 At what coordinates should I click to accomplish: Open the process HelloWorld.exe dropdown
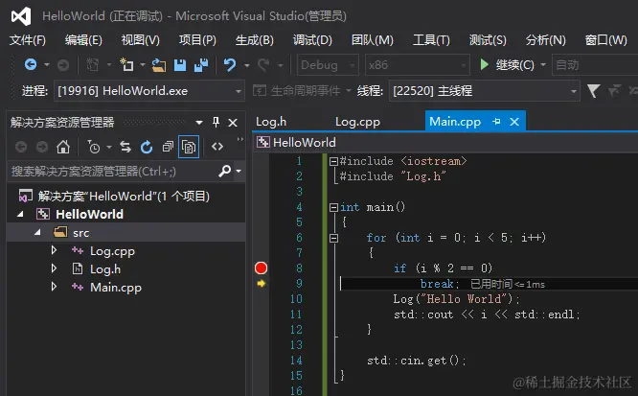149,91
